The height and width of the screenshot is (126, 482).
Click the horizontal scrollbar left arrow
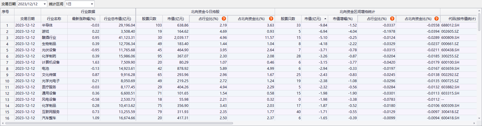3,123
